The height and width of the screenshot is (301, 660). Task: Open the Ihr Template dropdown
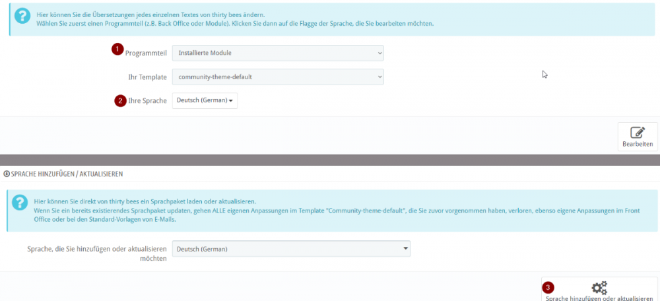point(277,77)
